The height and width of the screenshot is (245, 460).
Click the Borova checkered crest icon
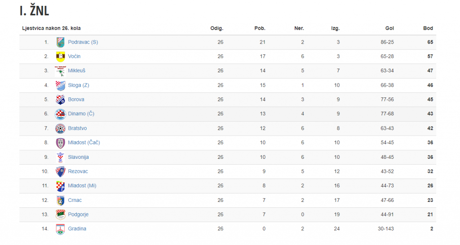pyautogui.click(x=61, y=100)
